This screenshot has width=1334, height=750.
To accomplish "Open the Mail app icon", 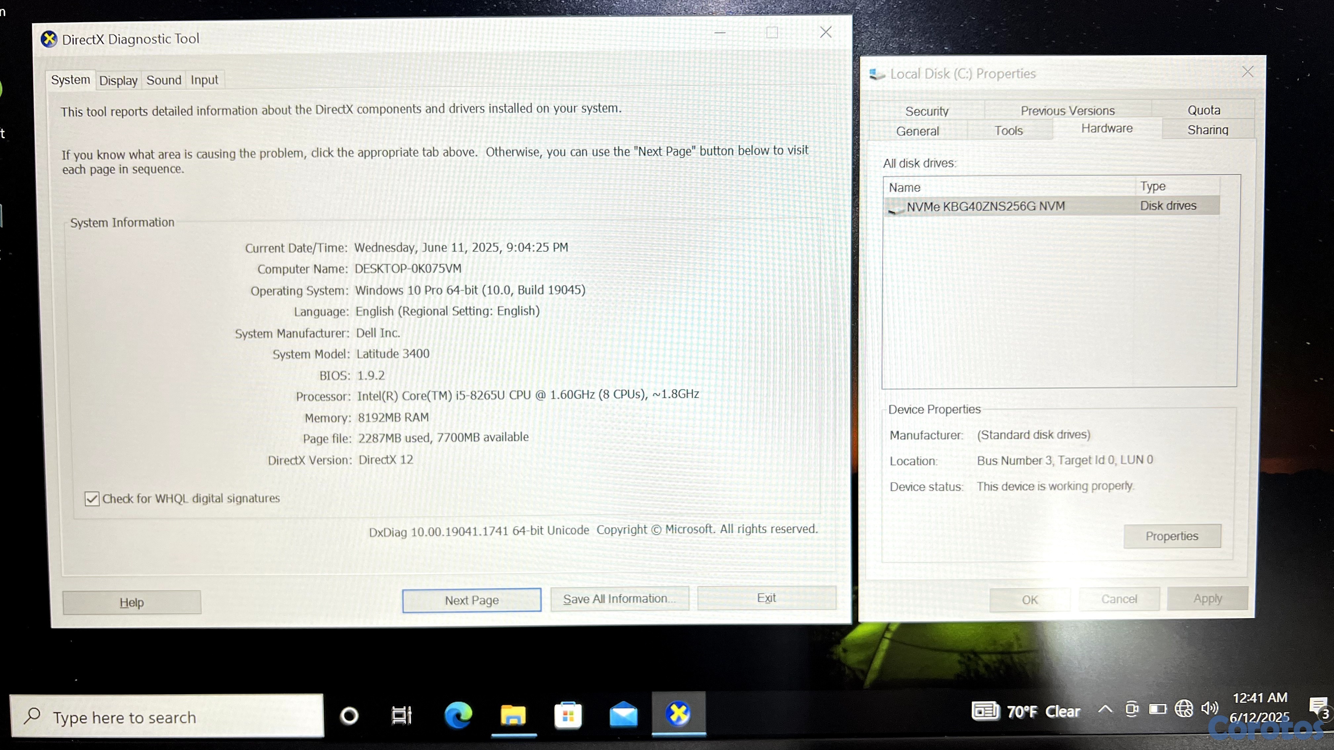I will click(623, 715).
